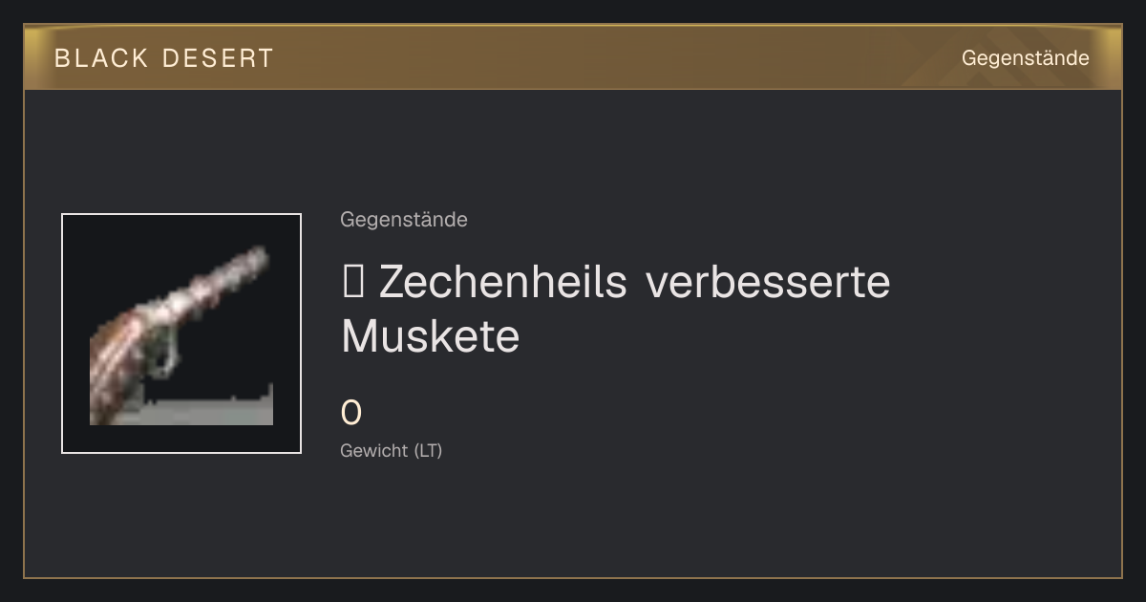Screen dimensions: 1146x602
Task: Click the gold header banner center
Action: 573,57
